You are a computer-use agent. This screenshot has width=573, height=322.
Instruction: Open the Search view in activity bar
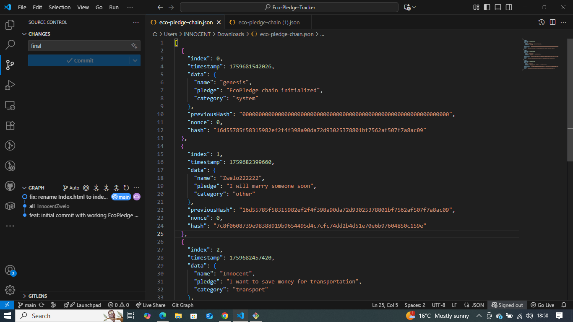(x=10, y=45)
